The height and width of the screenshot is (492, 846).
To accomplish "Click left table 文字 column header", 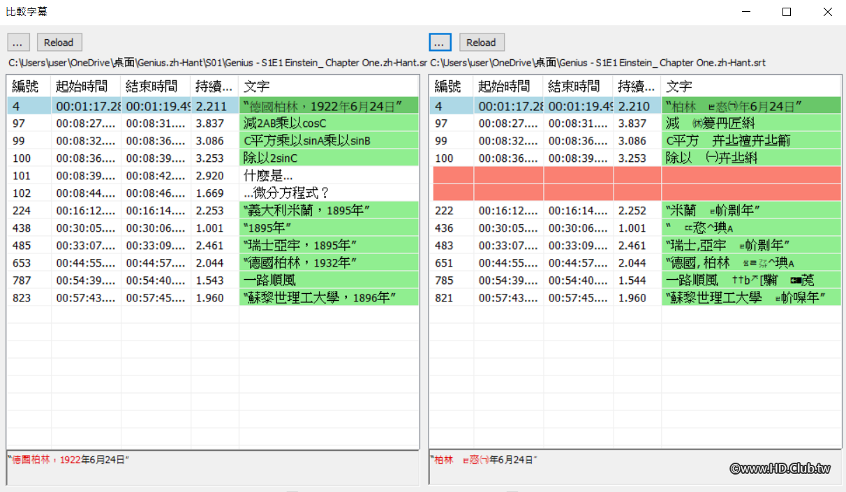I will point(329,87).
